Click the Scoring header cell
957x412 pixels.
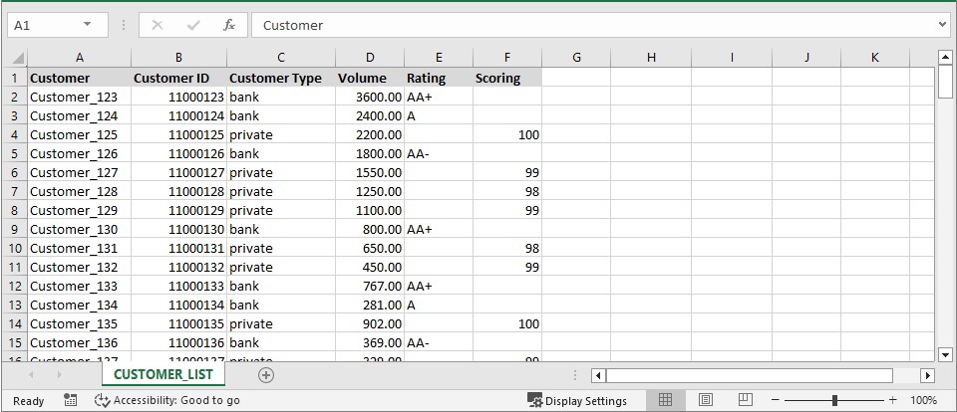click(507, 78)
